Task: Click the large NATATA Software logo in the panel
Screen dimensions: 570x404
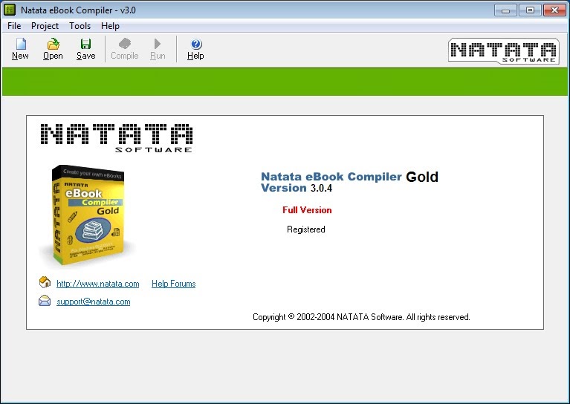Action: tap(117, 138)
